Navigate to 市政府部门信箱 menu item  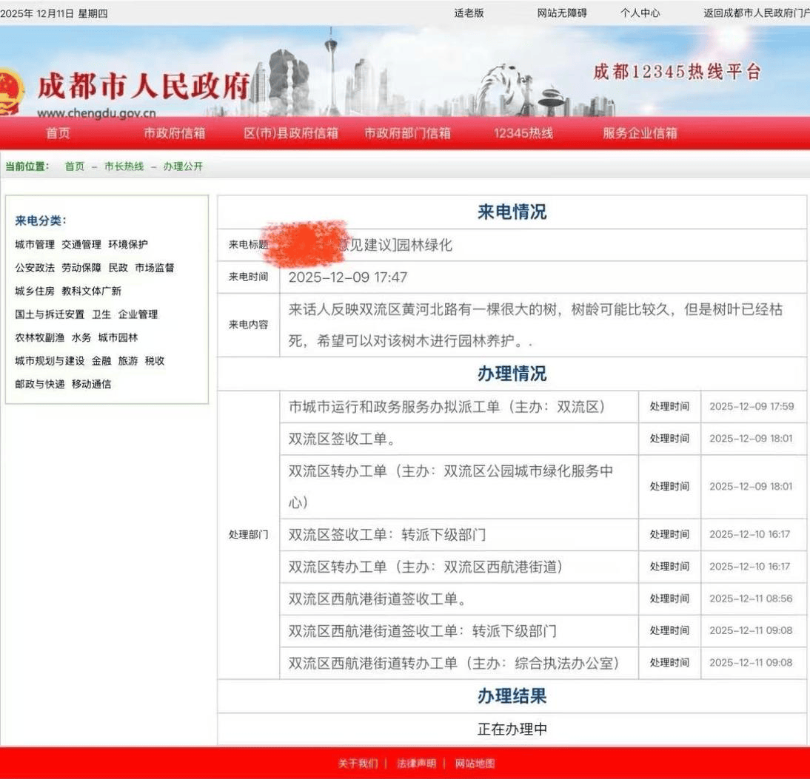(x=407, y=134)
